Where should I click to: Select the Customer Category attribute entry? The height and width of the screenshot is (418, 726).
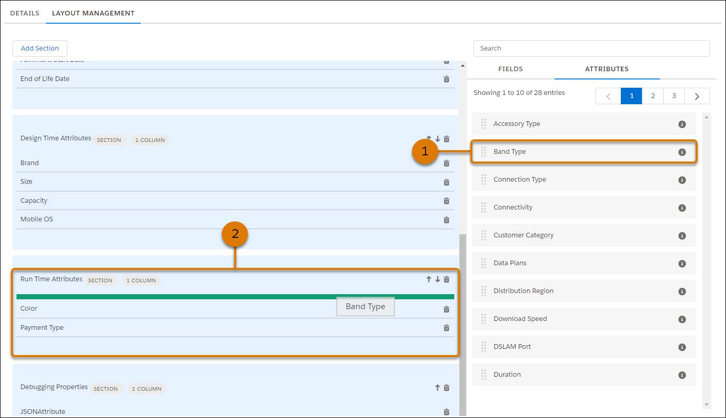pyautogui.click(x=584, y=235)
